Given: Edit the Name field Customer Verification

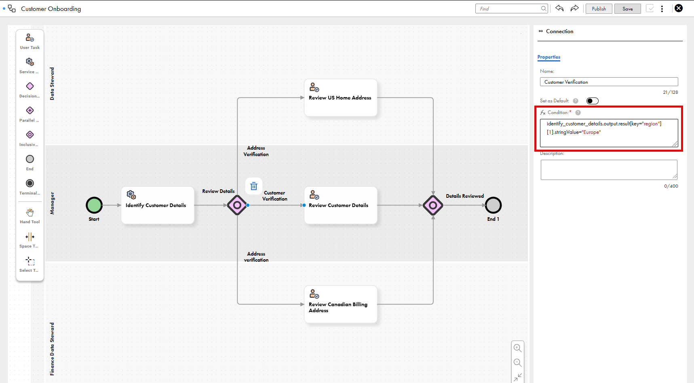Looking at the screenshot, I should tap(609, 82).
